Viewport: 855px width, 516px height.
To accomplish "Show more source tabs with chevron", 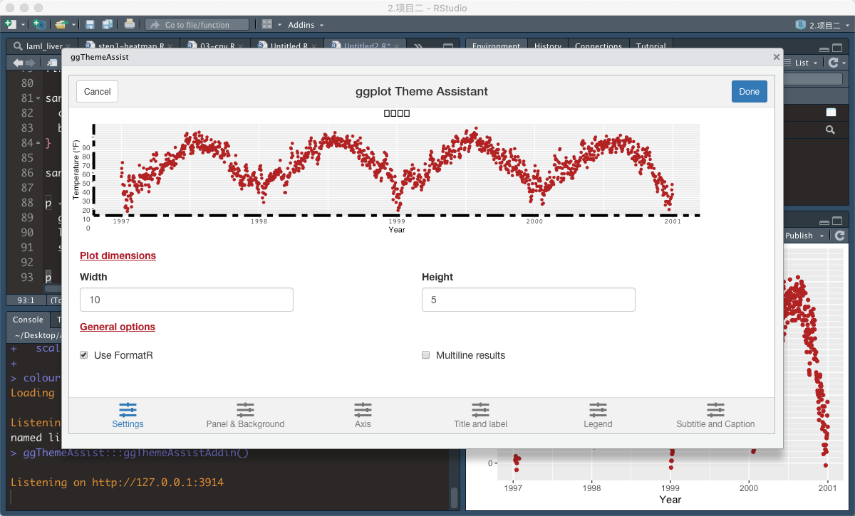I will (418, 46).
